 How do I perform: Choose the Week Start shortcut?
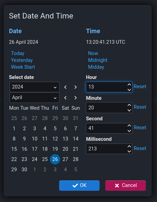pyautogui.click(x=23, y=67)
